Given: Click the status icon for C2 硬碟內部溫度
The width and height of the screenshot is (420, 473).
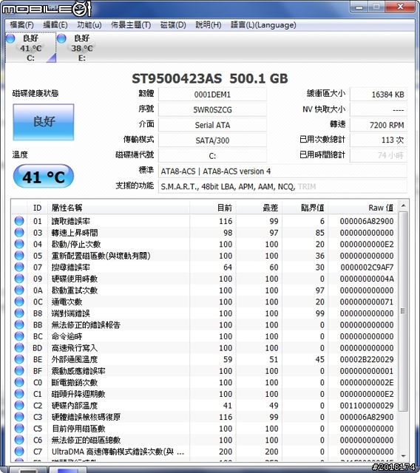Looking at the screenshot, I should pyautogui.click(x=19, y=405).
